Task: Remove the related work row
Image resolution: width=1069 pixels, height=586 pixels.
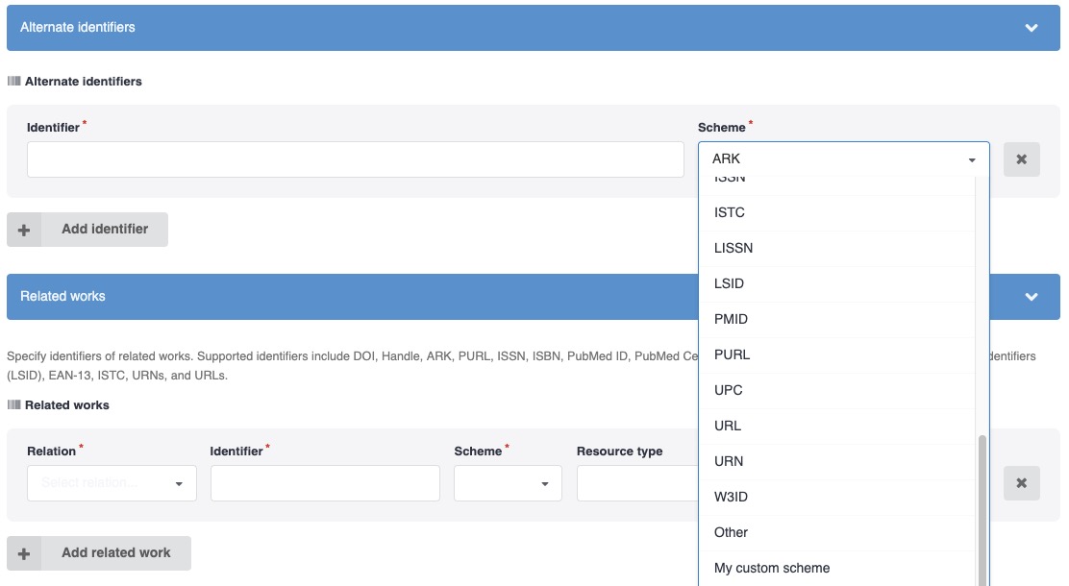Action: (1021, 483)
